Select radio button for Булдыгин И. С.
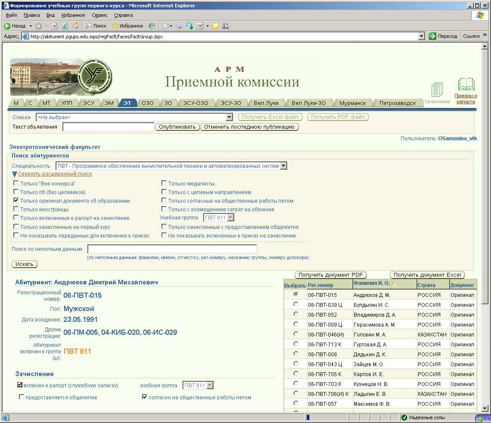This screenshot has width=491, height=423. 296,304
